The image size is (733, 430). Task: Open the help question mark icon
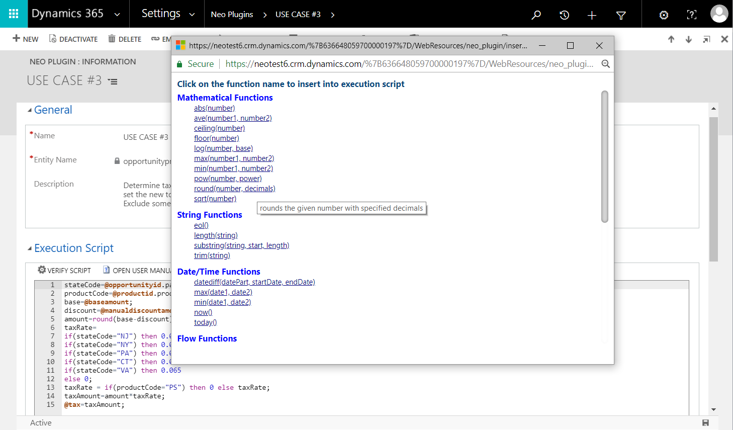(x=692, y=15)
